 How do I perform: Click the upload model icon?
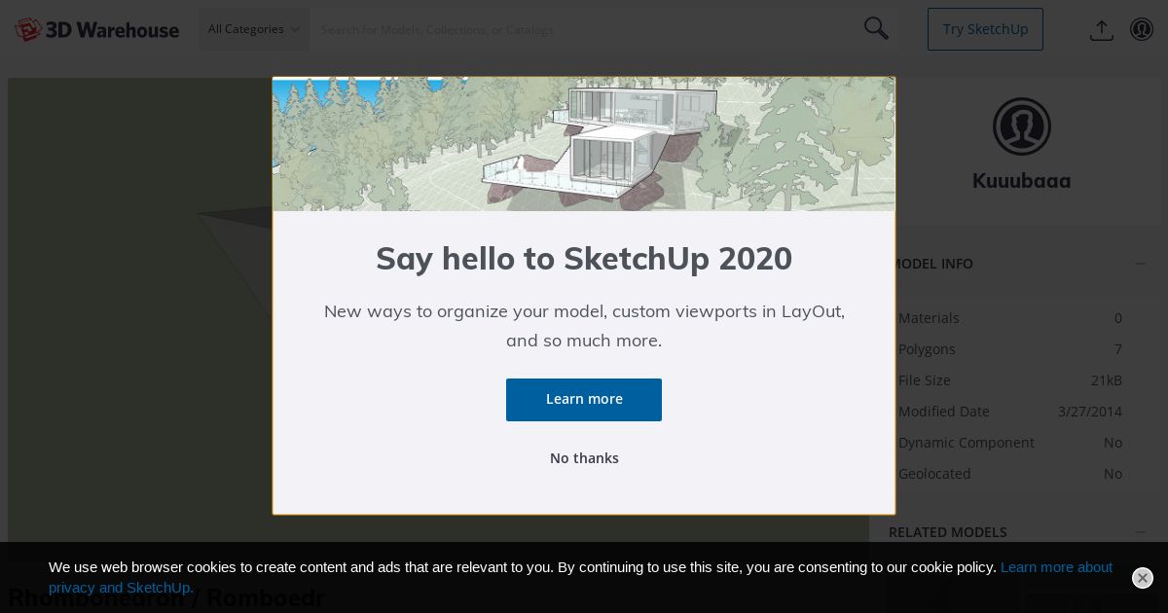(x=1101, y=29)
